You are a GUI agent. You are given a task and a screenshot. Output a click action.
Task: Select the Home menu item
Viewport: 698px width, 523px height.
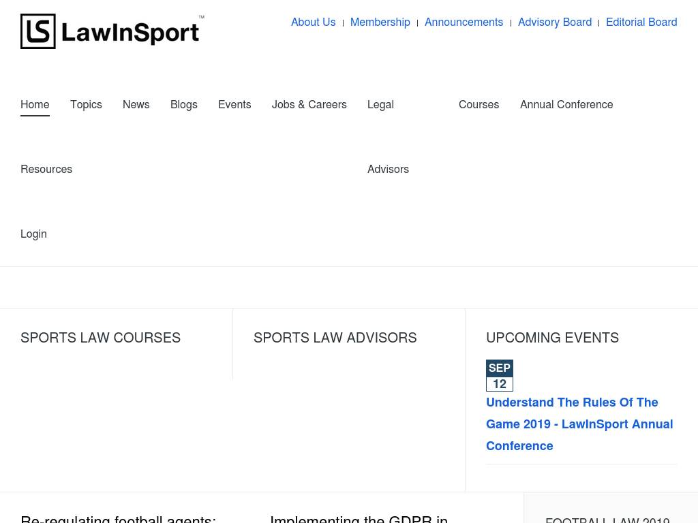35,105
